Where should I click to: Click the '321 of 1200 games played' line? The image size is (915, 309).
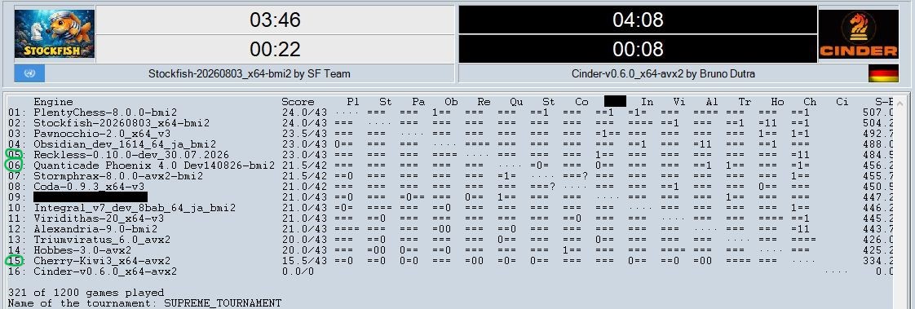86,293
